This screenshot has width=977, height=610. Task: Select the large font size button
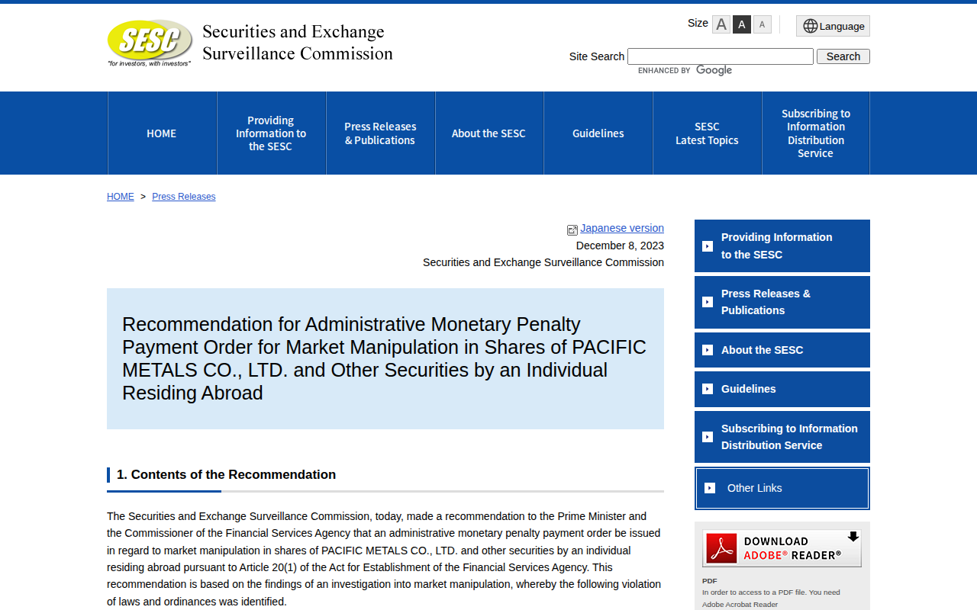(721, 24)
